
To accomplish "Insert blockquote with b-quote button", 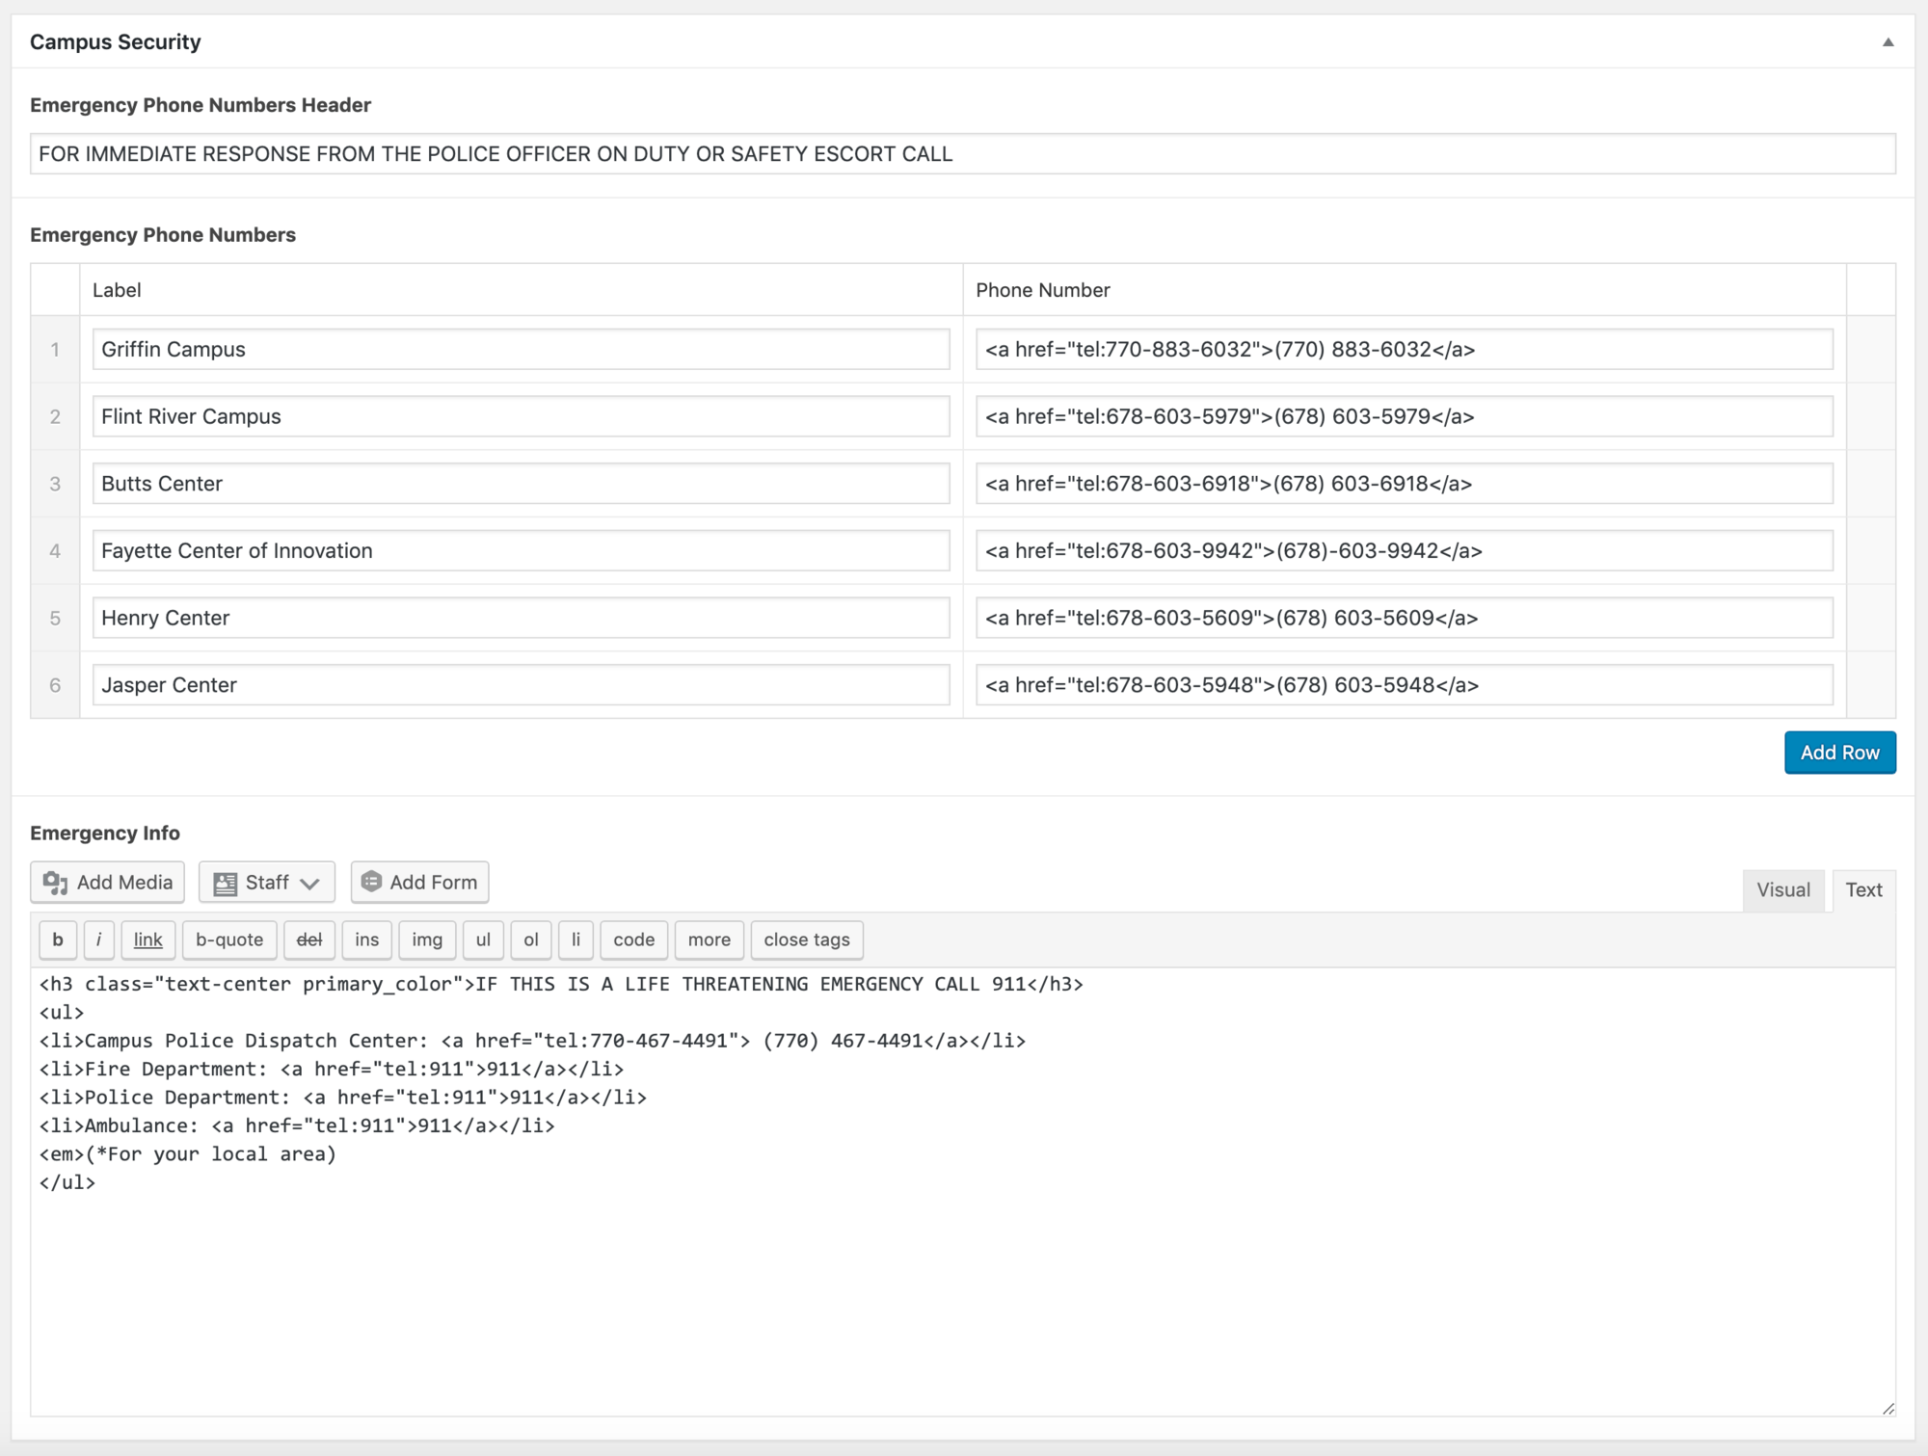I will (229, 940).
